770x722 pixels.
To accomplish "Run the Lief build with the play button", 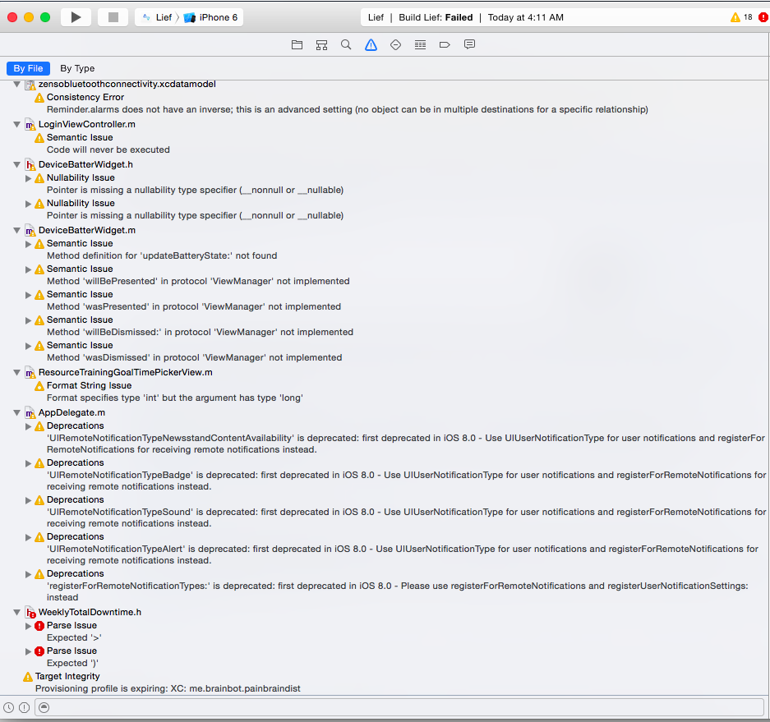I will (76, 17).
